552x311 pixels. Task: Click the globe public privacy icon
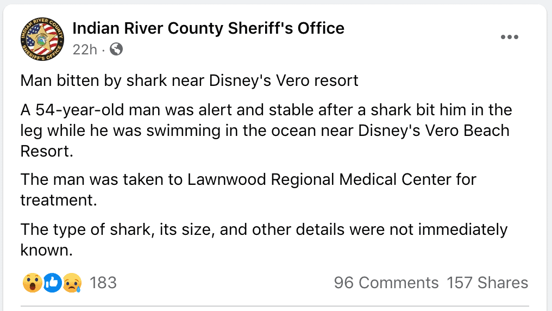[x=116, y=49]
